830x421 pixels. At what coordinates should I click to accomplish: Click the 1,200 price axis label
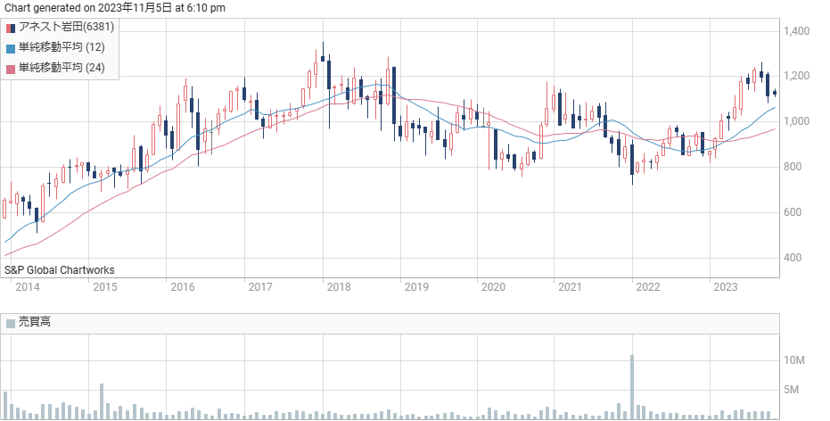coord(797,76)
